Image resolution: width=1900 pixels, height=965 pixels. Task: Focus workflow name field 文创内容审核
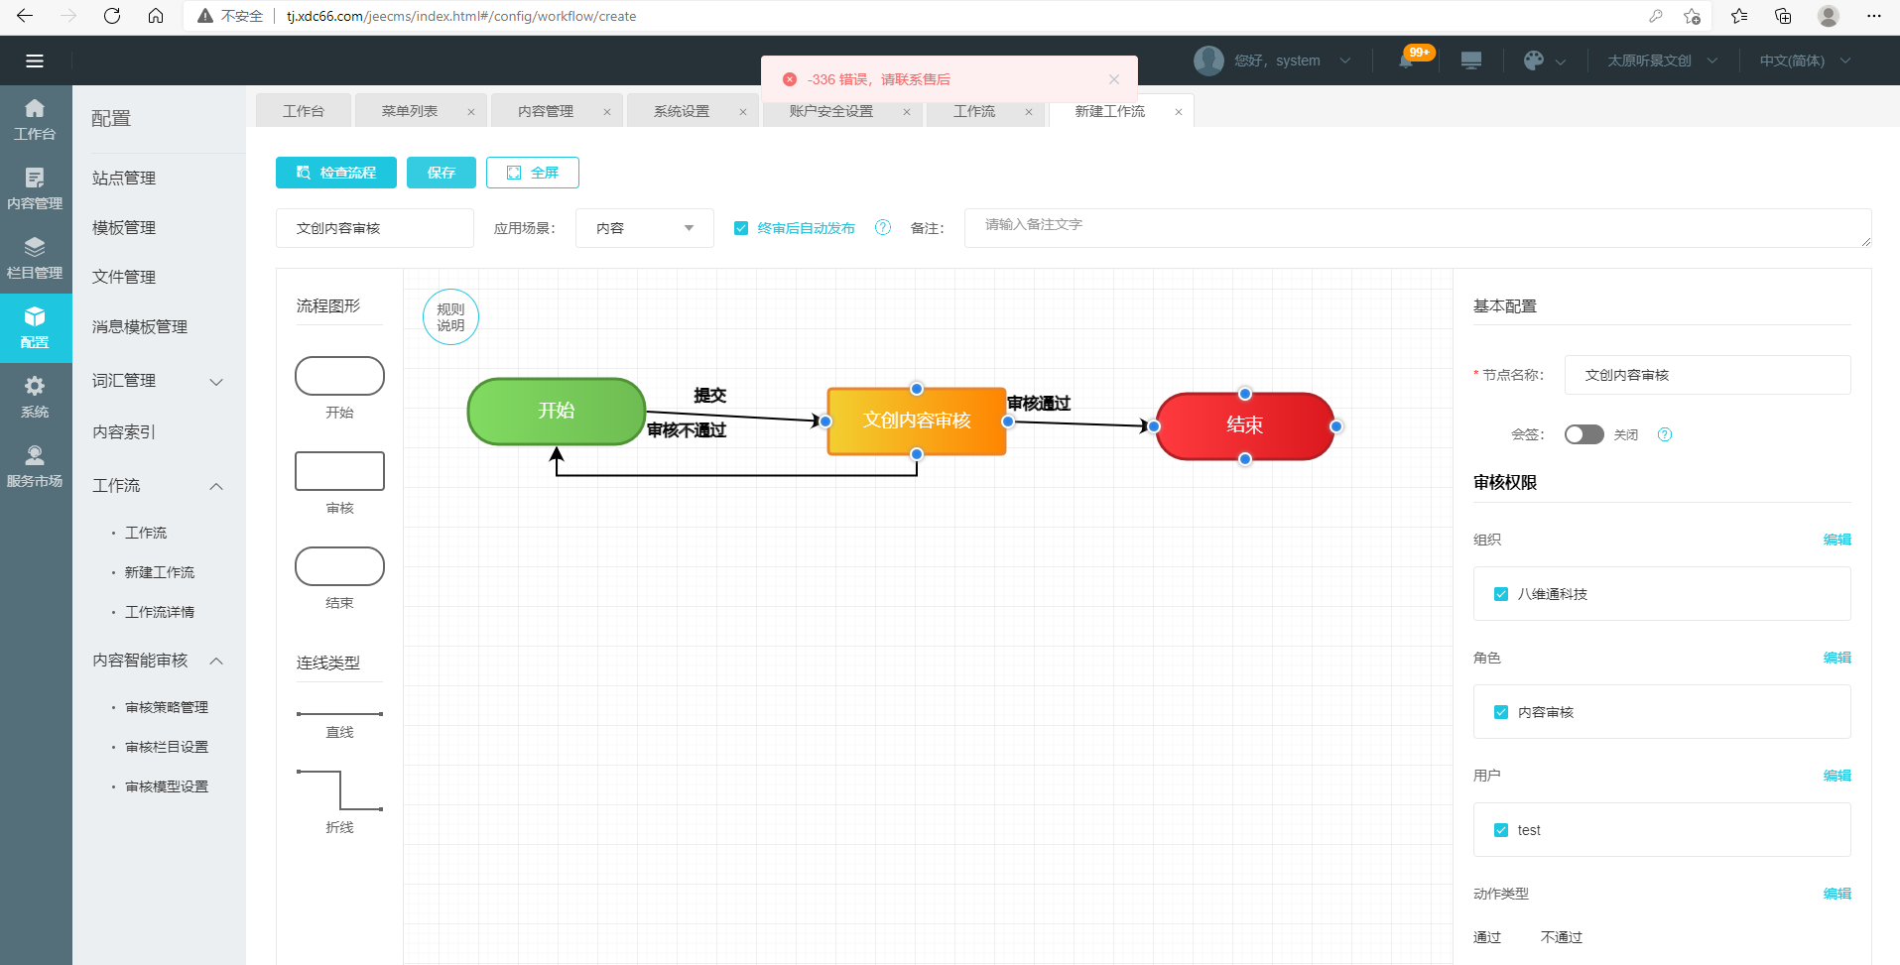tap(375, 228)
